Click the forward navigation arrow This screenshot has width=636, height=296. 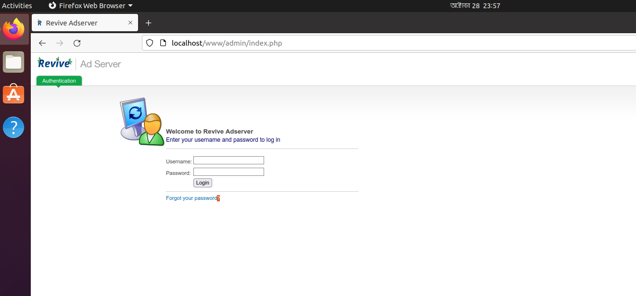60,43
